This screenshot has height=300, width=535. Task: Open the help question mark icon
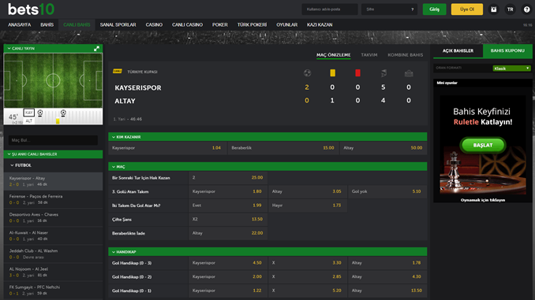[x=526, y=9]
